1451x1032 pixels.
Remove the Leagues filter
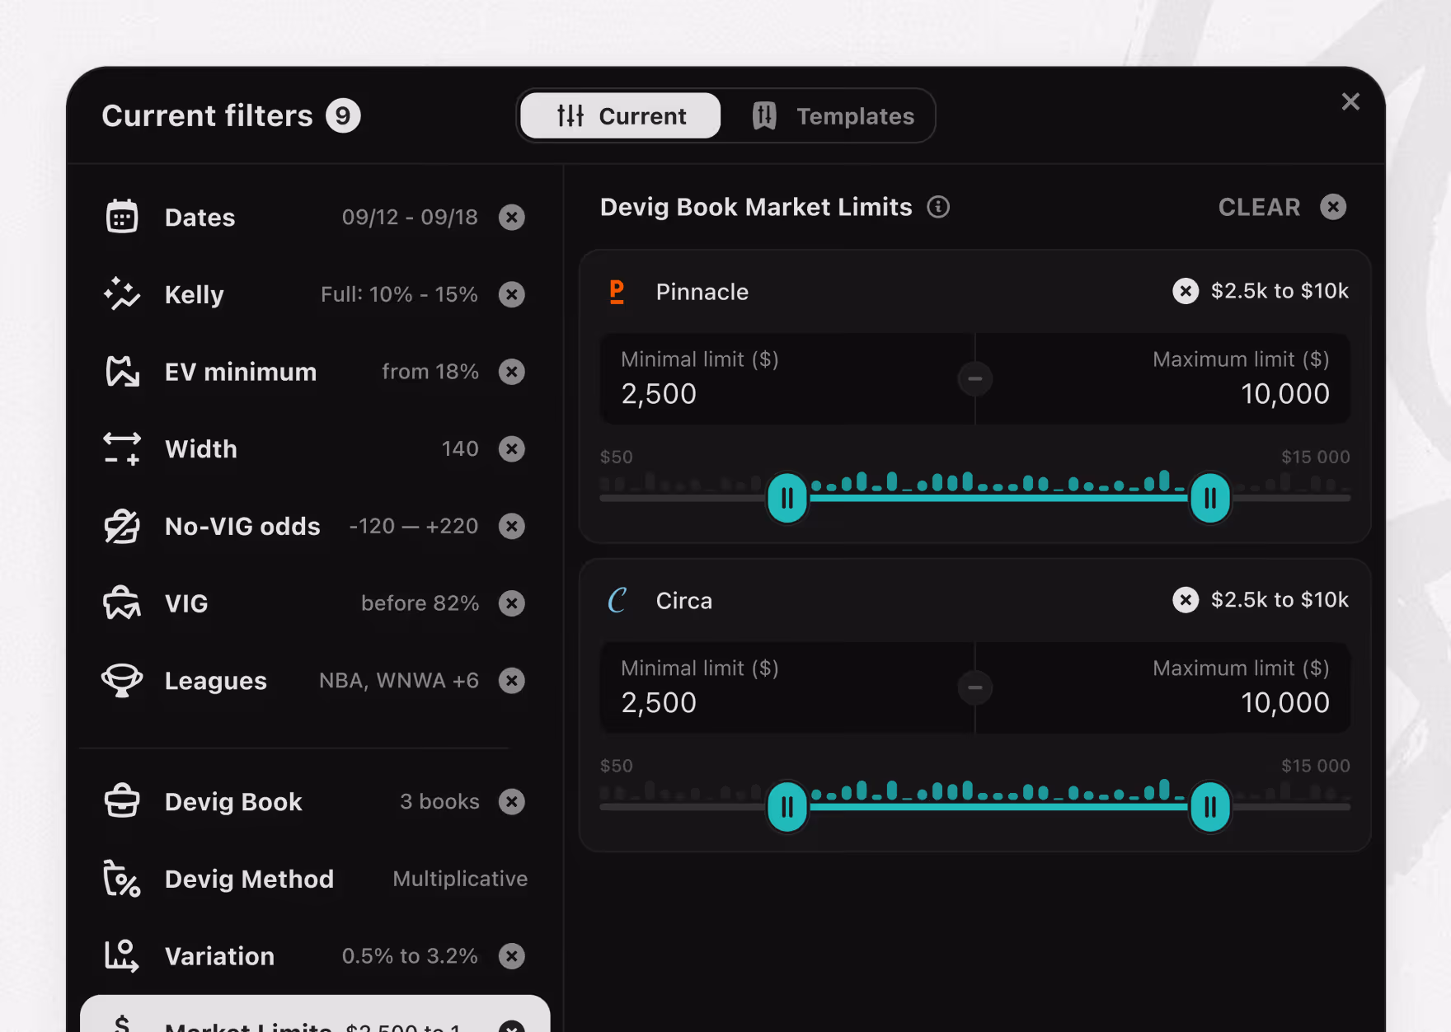(x=512, y=681)
